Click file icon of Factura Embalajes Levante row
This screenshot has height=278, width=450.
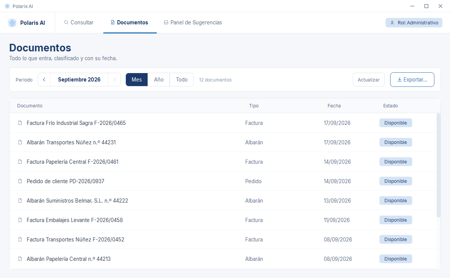[20, 220]
